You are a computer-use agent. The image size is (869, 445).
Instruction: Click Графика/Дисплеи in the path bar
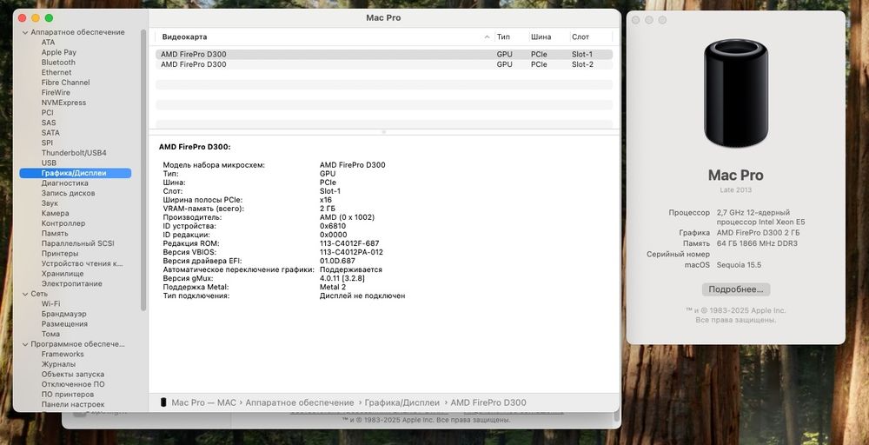click(401, 403)
